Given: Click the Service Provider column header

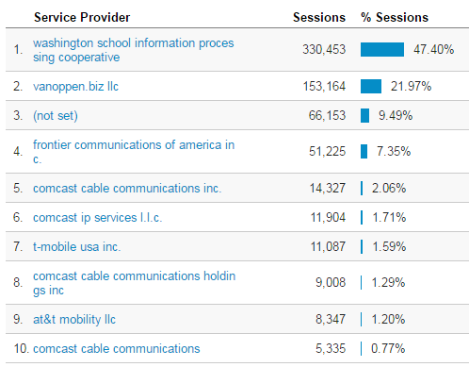Looking at the screenshot, I should pyautogui.click(x=82, y=17).
